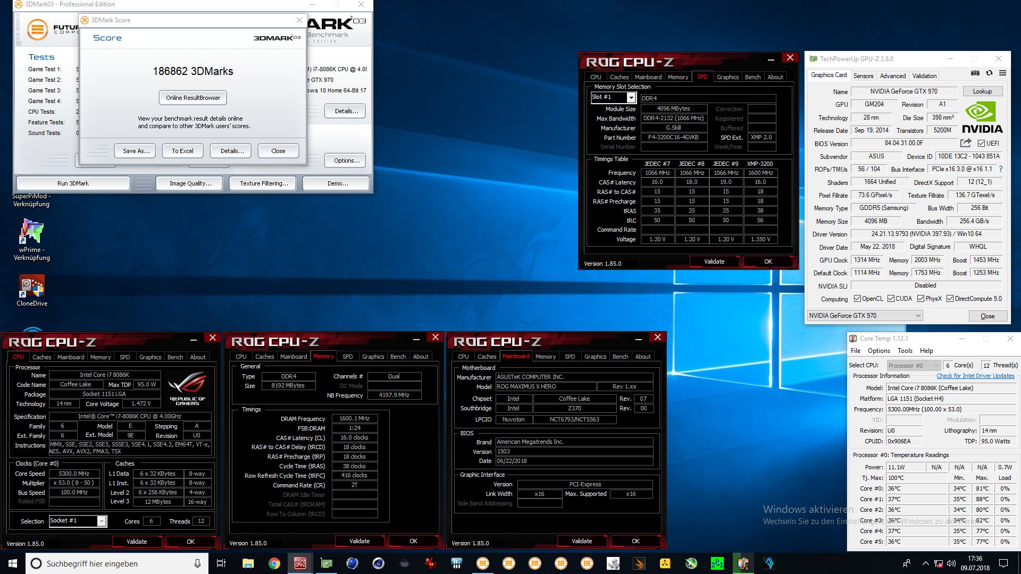Open Core Temp Help menu

[x=926, y=351]
